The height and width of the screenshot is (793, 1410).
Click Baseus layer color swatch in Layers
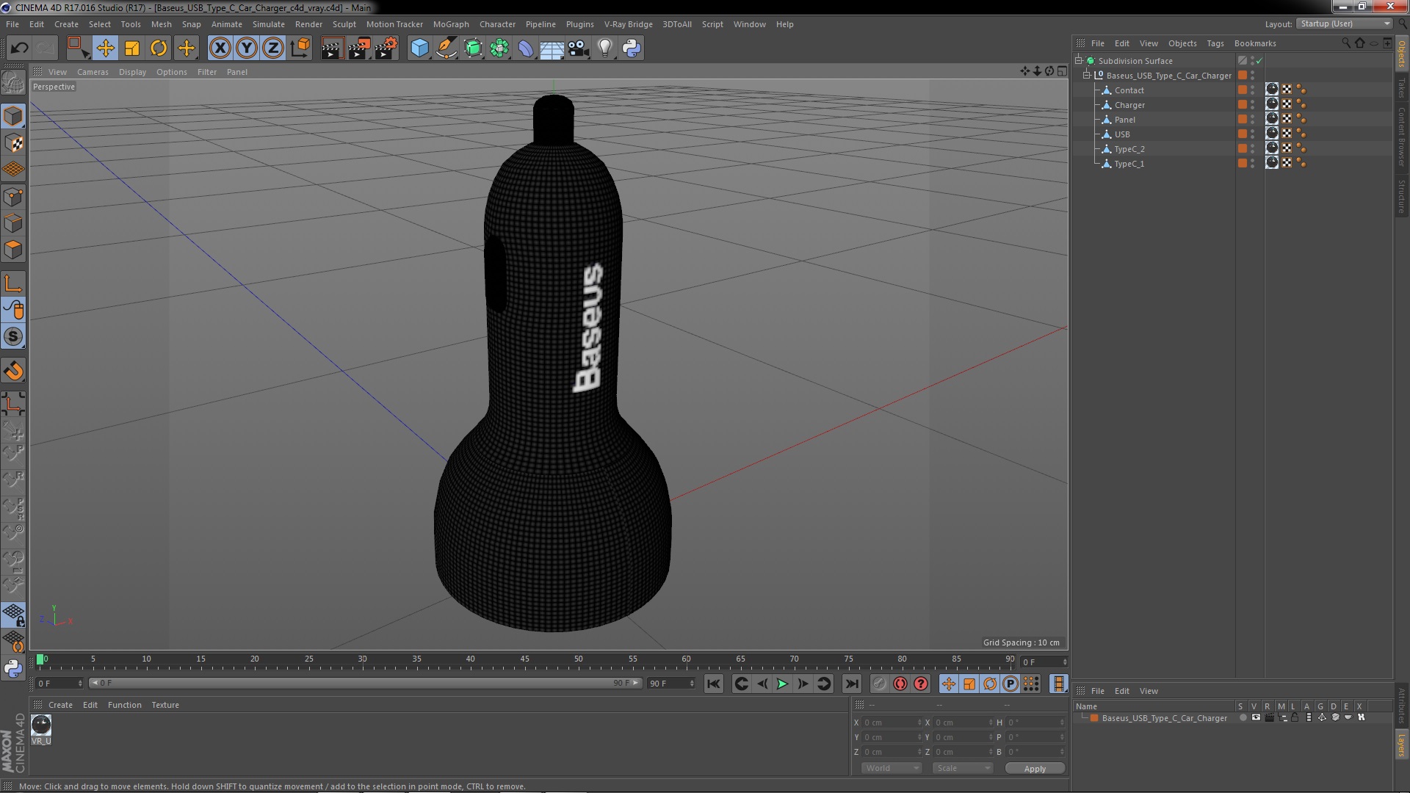[x=1094, y=718]
